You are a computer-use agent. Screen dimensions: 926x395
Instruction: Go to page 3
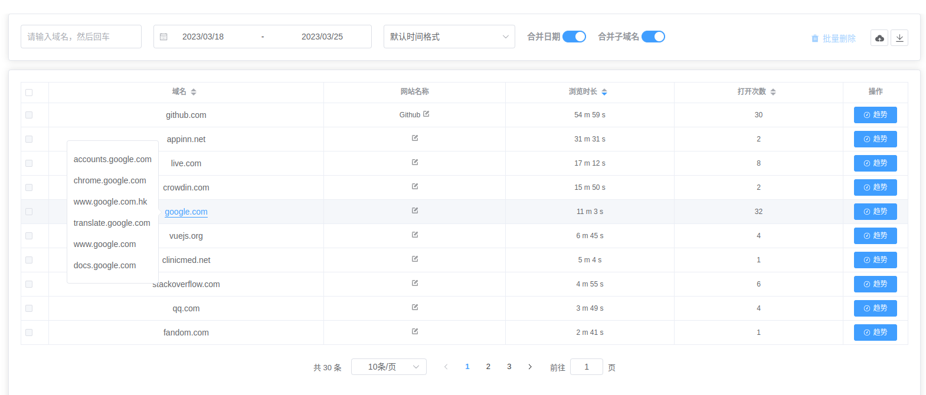pyautogui.click(x=509, y=367)
